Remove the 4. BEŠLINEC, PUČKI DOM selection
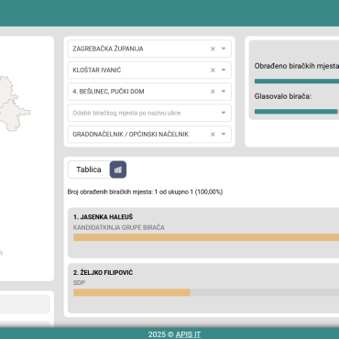This screenshot has width=339, height=339. click(213, 92)
